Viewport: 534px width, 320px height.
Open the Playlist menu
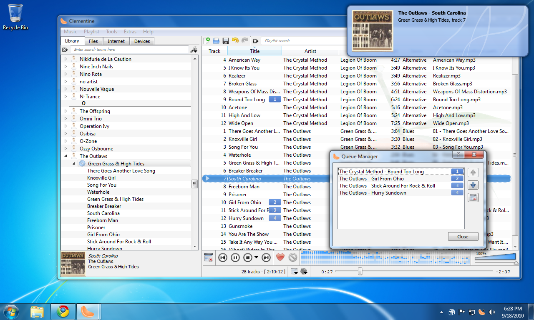91,32
